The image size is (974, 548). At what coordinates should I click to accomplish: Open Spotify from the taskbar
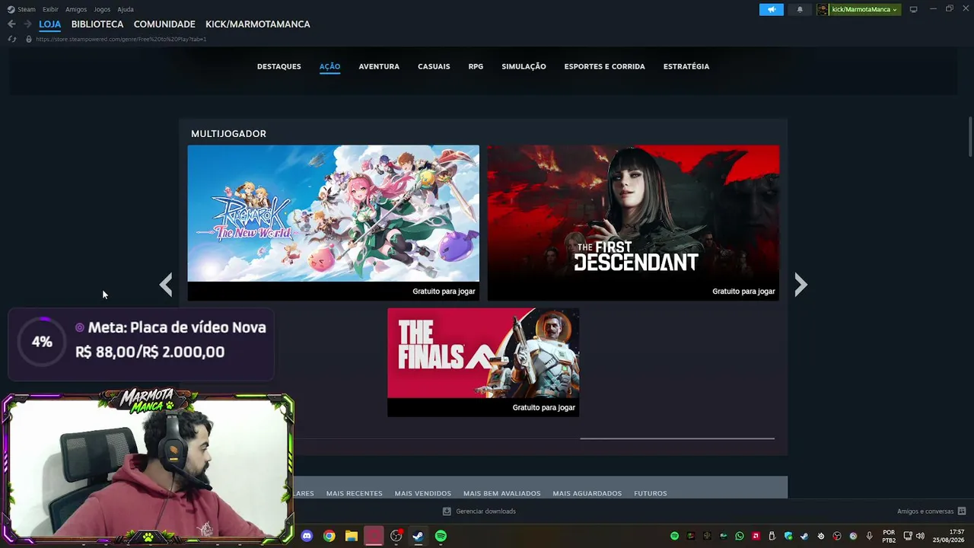pyautogui.click(x=441, y=536)
